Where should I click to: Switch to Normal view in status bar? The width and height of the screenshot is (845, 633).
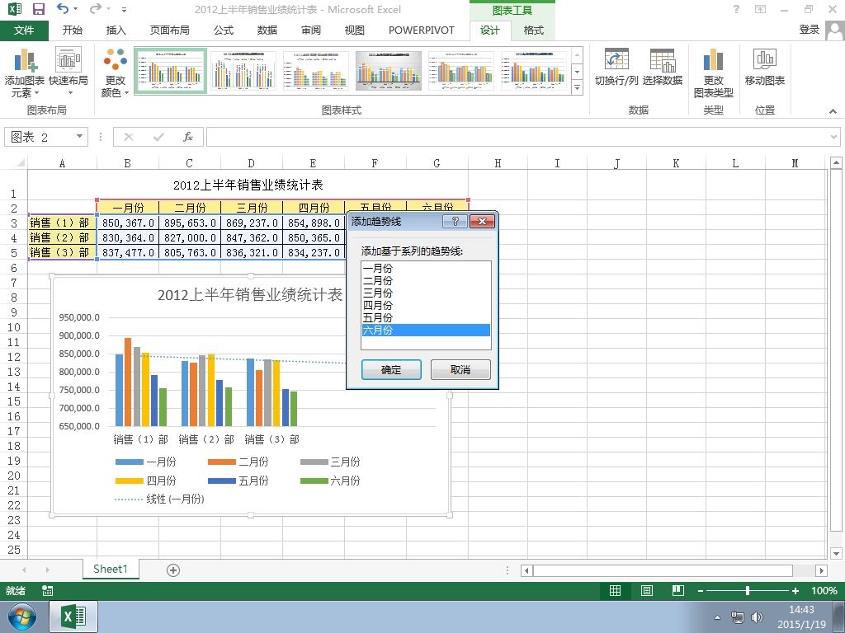click(x=615, y=590)
